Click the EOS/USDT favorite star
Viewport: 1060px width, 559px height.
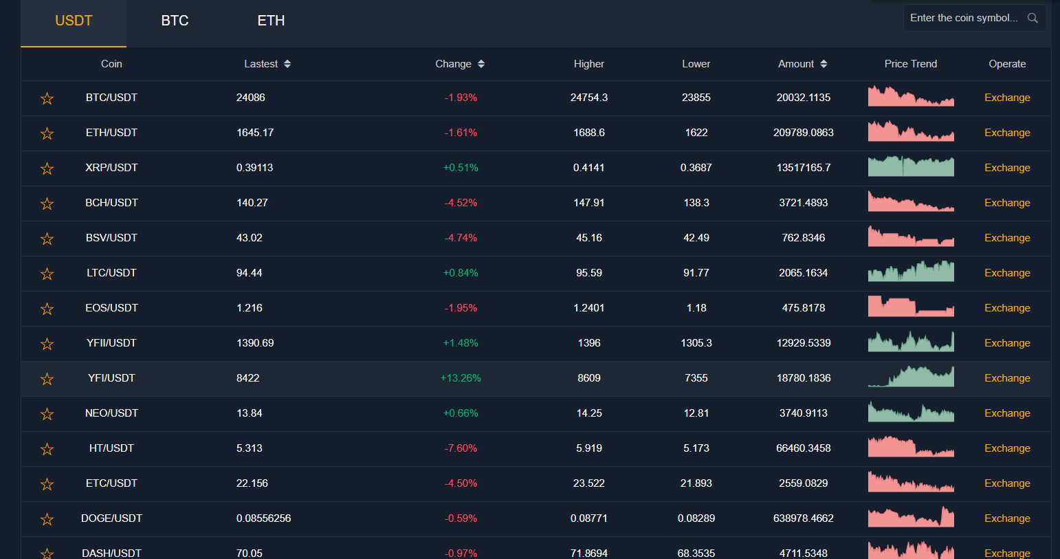point(47,309)
